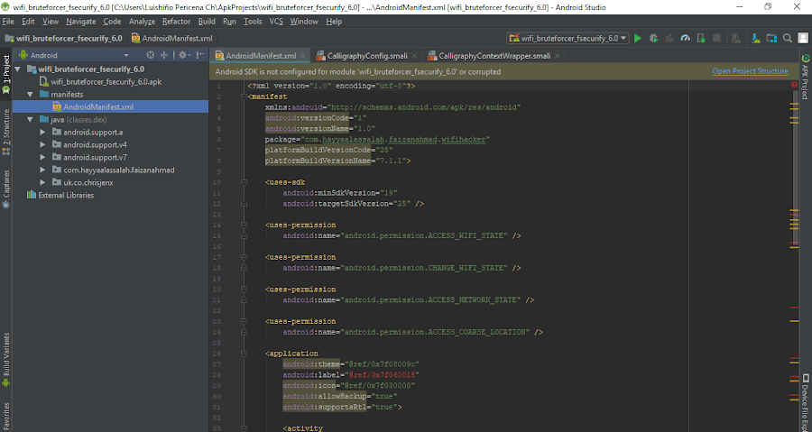Viewport: 812px width, 432px height.
Task: Click the Search Everywhere magnifier icon
Action: tap(787, 38)
